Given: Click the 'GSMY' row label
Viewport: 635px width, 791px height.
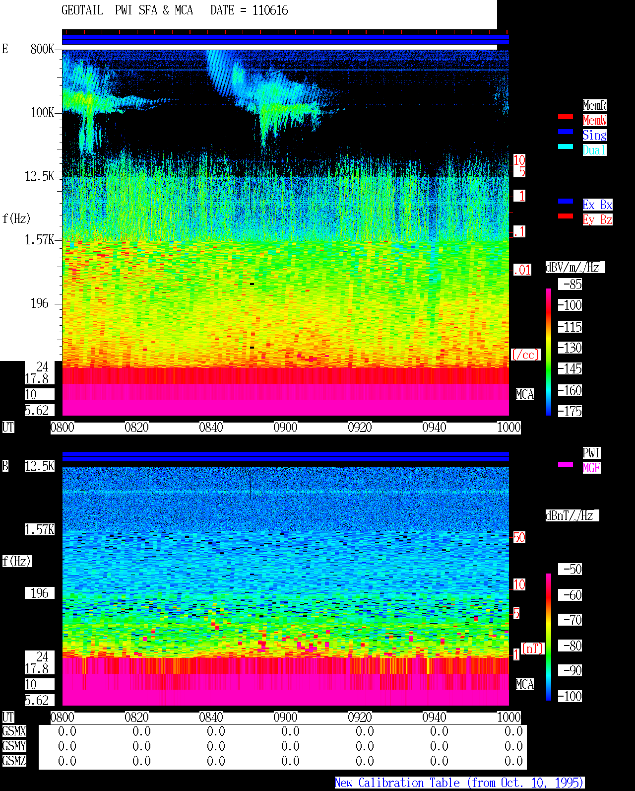Looking at the screenshot, I should 14,746.
